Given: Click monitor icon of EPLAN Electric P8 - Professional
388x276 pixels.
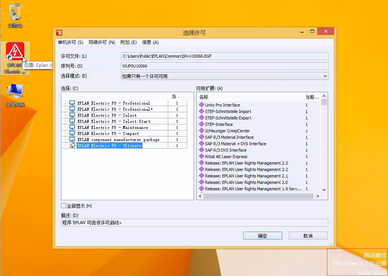Looking at the screenshot, I should tap(72, 103).
